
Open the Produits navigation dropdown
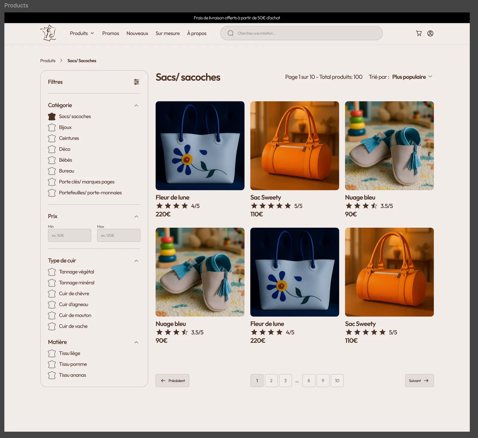(x=82, y=33)
